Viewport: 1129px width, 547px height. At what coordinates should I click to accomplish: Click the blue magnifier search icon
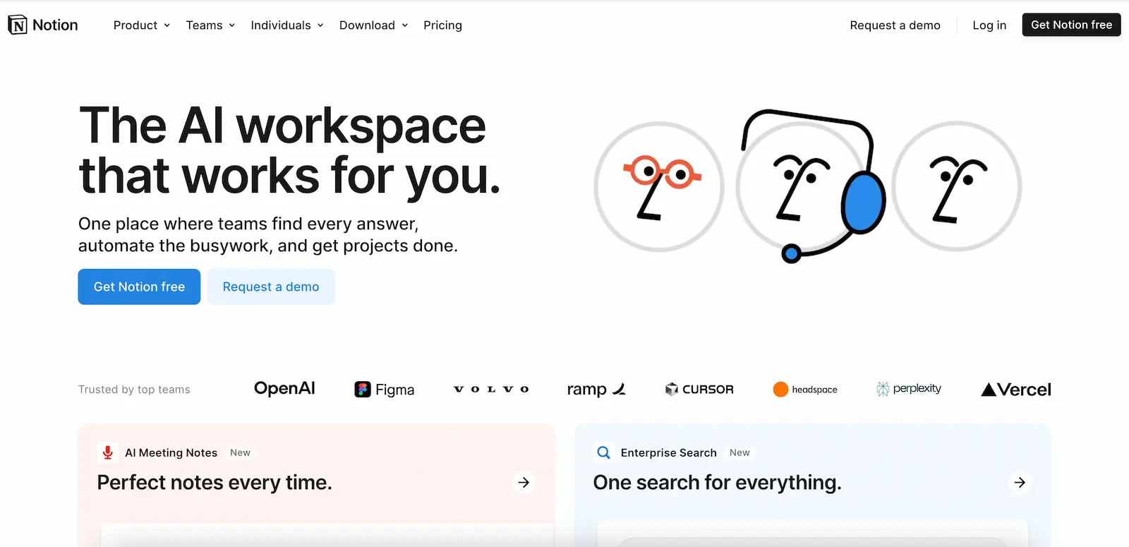click(603, 452)
